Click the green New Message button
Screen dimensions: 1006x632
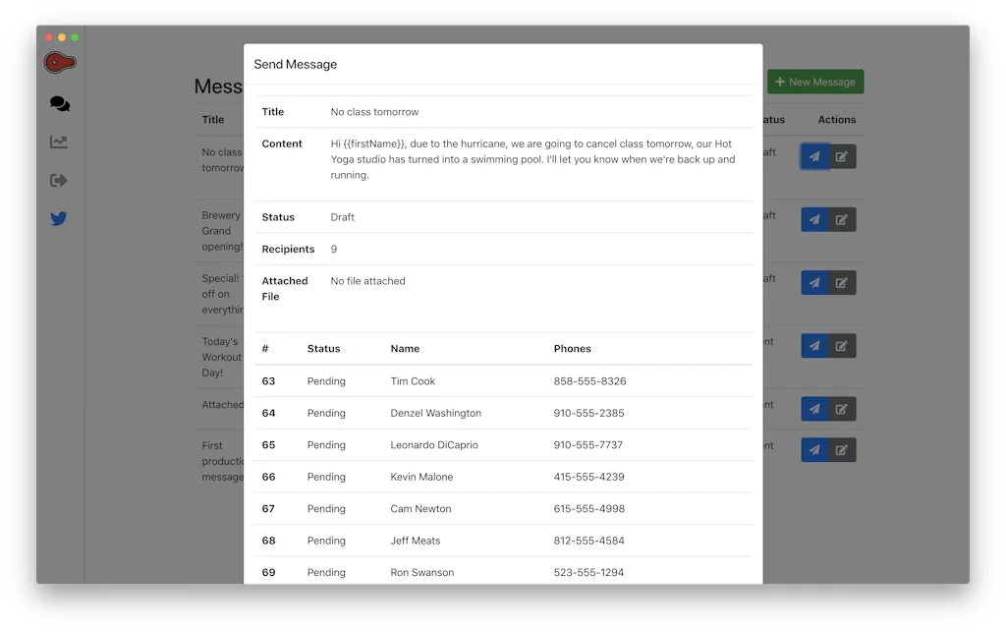[815, 83]
